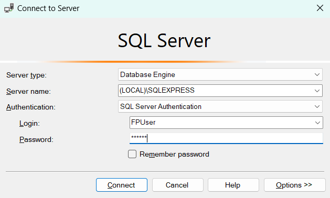Show more settings with Options >>
330x198 pixels.
coord(295,185)
